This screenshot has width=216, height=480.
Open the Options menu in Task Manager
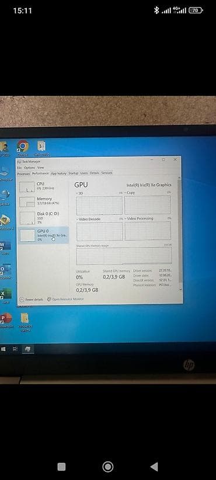29,168
